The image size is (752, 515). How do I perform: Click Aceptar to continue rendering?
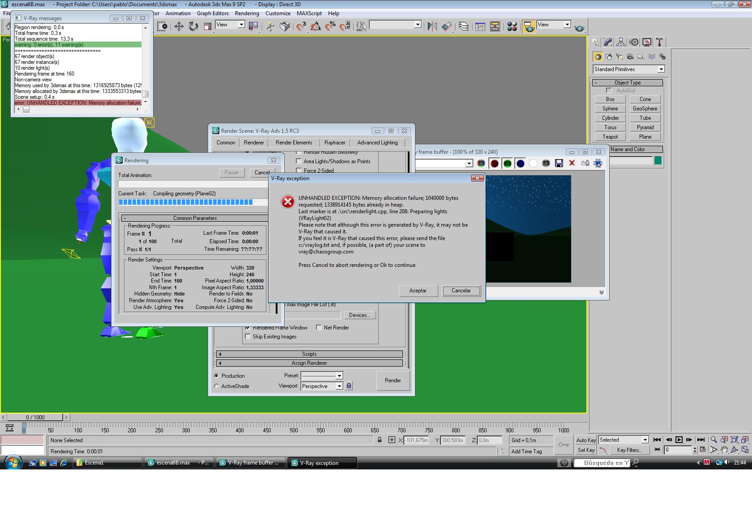coord(418,291)
